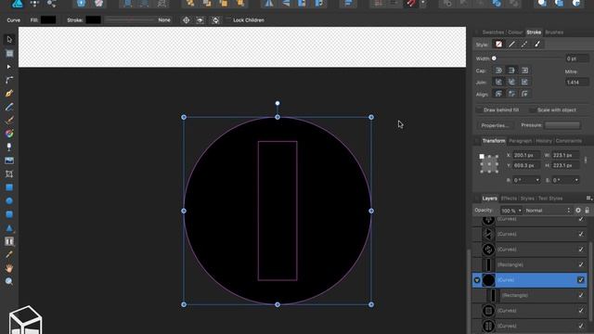This screenshot has width=594, height=334.
Task: Select the Transparency tool
Action: (9, 147)
